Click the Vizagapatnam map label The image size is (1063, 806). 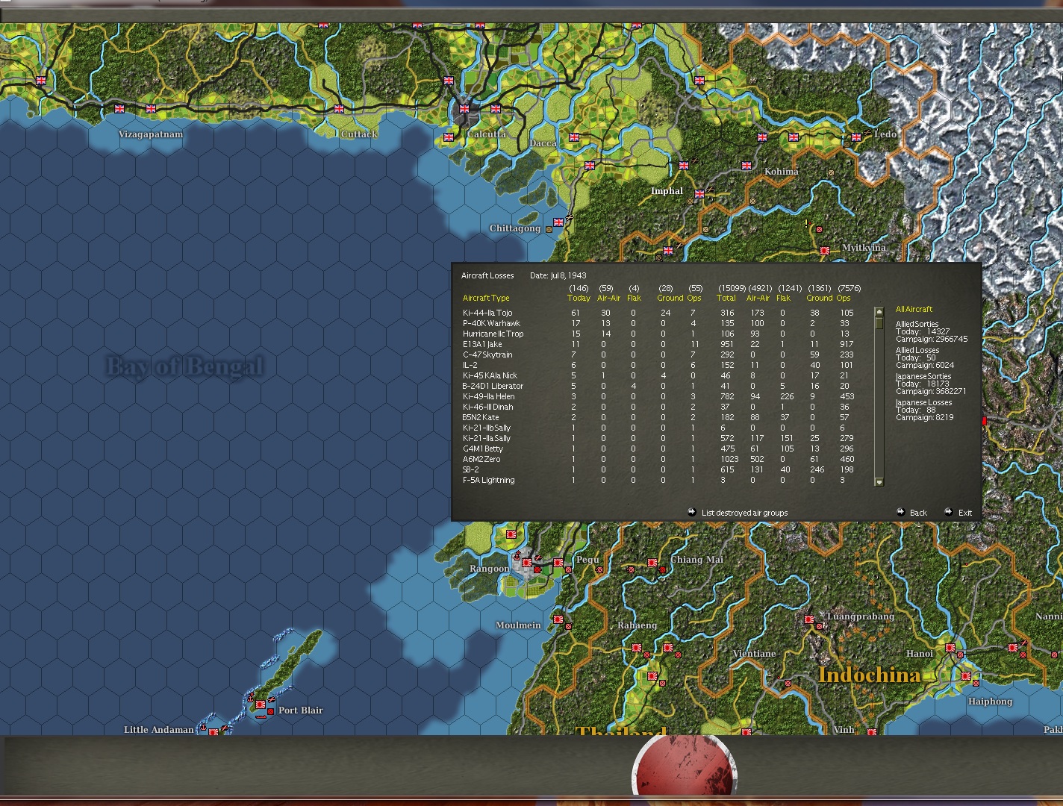151,134
